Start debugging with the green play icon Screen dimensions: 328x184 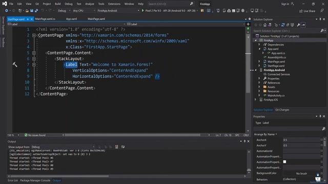coord(142,10)
